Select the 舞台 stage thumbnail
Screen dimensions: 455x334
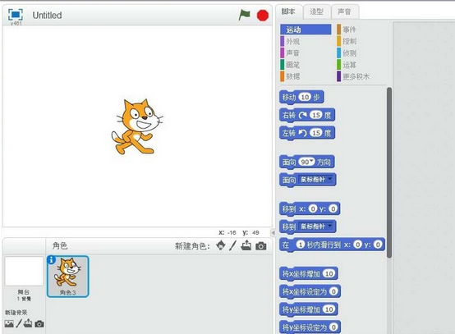coord(24,271)
